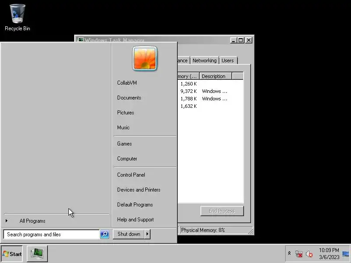The width and height of the screenshot is (351, 263).
Task: Click the Search programs and files box
Action: pos(51,235)
